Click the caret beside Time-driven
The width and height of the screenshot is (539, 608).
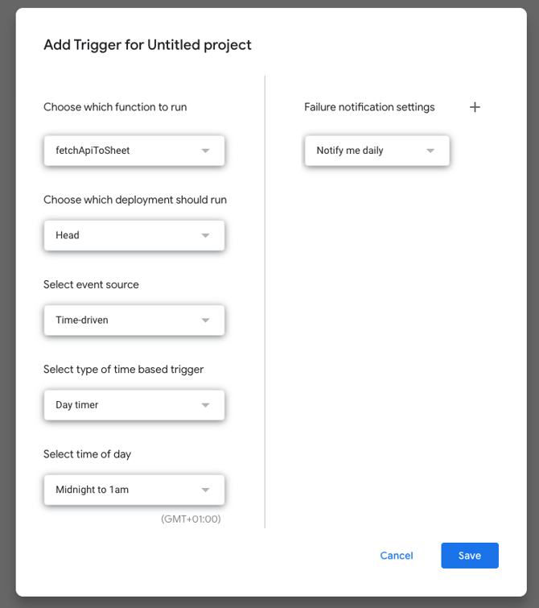pyautogui.click(x=205, y=320)
